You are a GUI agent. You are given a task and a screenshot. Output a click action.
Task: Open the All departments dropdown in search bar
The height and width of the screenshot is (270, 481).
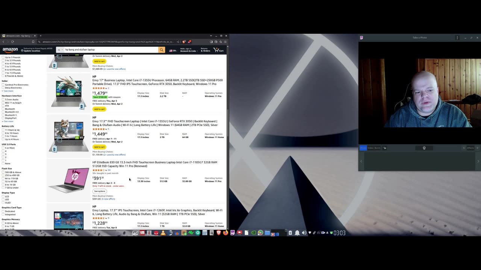60,49
